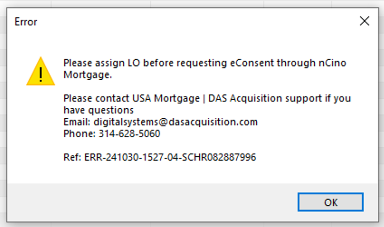Click the 'Ref:' label
The image size is (384, 227).
72,157
